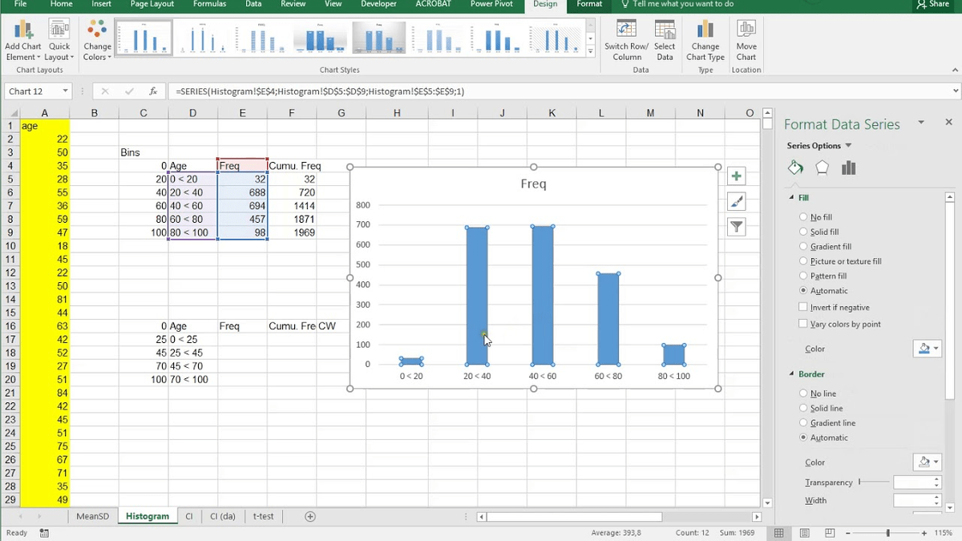Open Chart Styles paintbrush button
962x541 pixels.
pyautogui.click(x=736, y=202)
